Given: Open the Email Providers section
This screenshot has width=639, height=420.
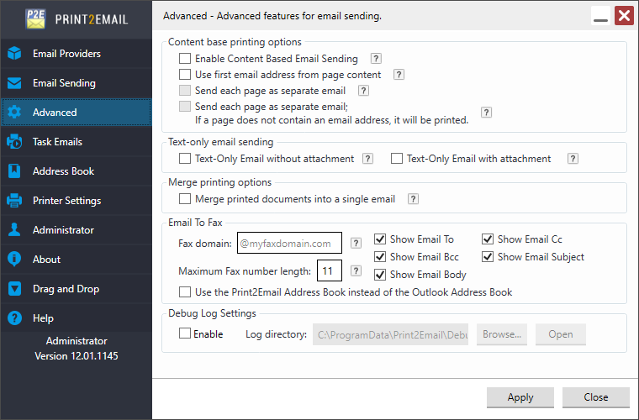Looking at the screenshot, I should [x=77, y=53].
